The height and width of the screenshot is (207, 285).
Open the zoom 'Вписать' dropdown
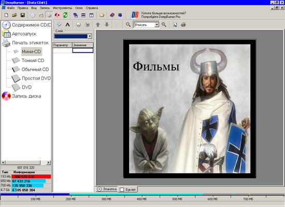coord(156,25)
